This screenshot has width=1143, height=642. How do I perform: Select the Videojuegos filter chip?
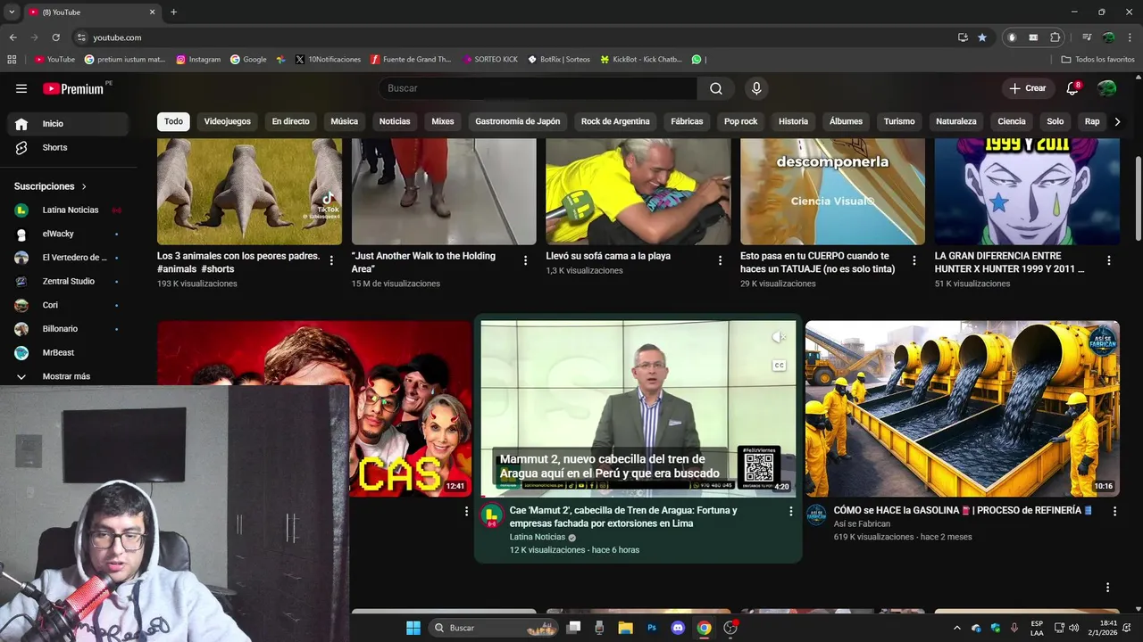click(228, 121)
